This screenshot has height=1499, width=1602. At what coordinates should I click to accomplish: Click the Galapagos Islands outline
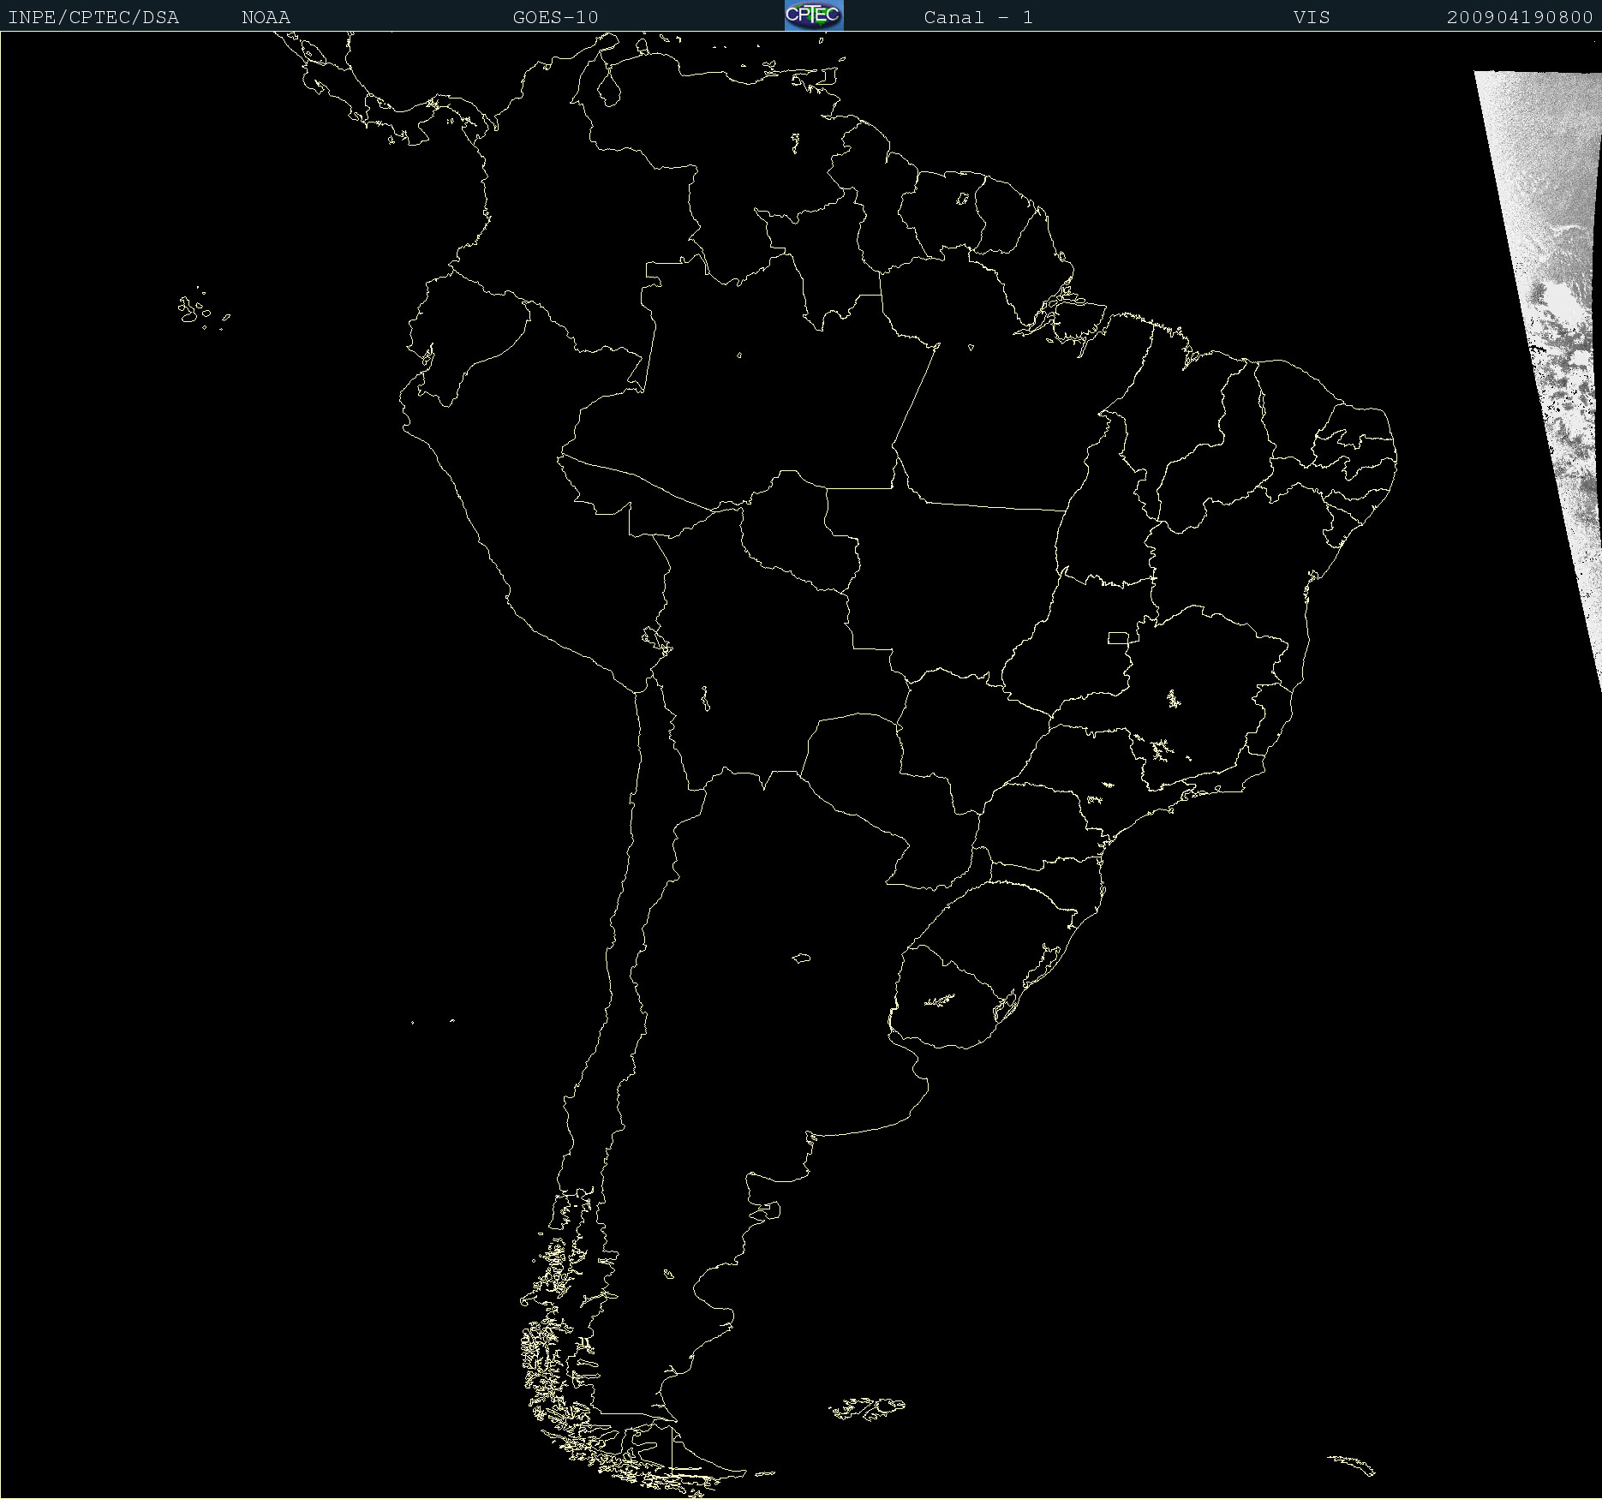[202, 309]
